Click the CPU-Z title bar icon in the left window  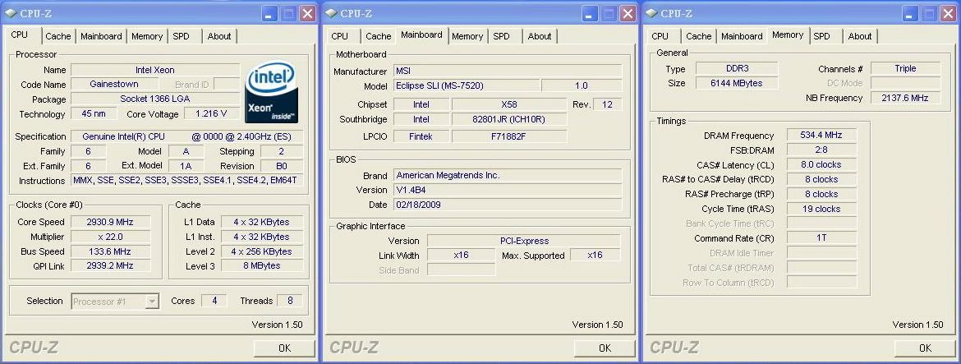click(x=11, y=13)
